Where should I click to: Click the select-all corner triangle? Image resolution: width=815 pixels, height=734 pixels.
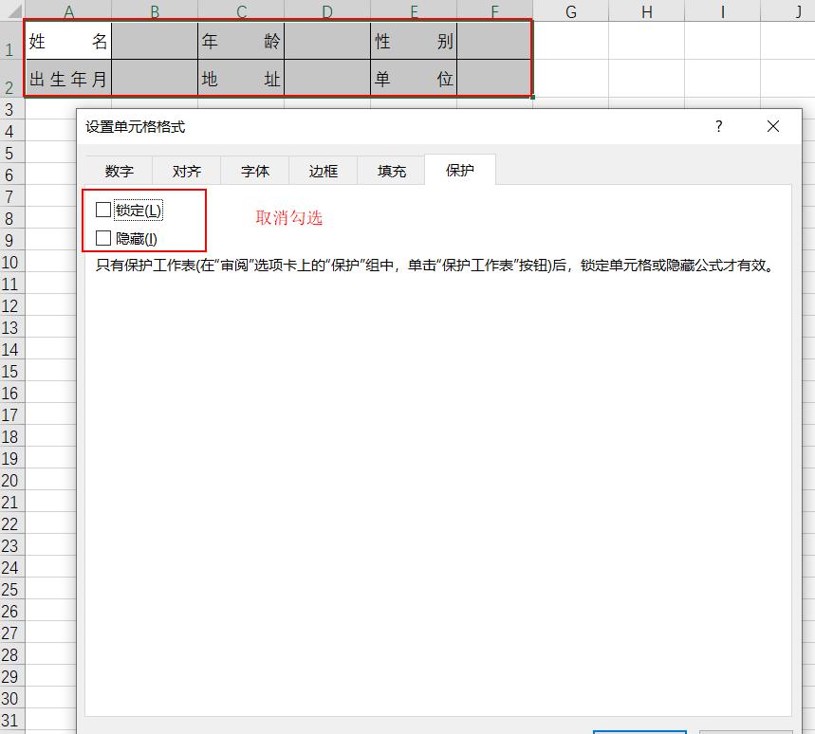tap(12, 10)
